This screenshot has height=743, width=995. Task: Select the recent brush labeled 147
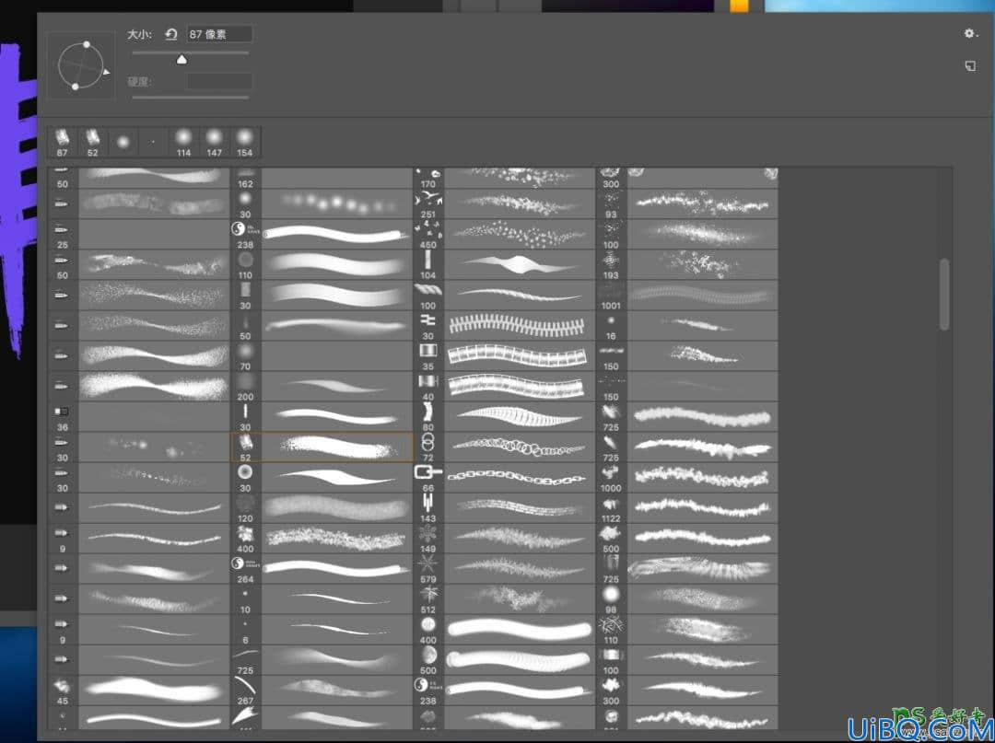(x=215, y=143)
